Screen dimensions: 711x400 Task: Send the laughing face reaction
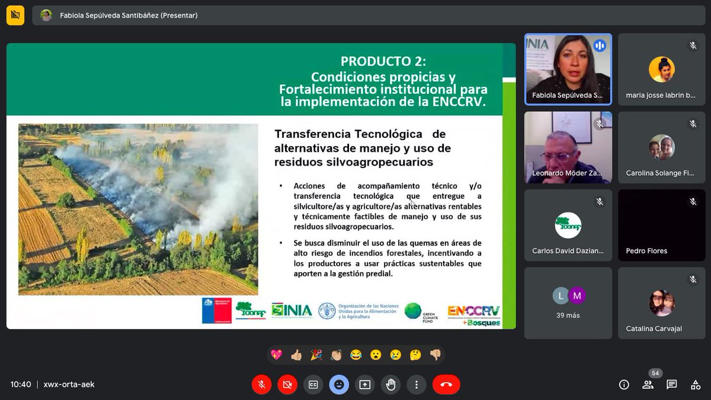pyautogui.click(x=355, y=355)
